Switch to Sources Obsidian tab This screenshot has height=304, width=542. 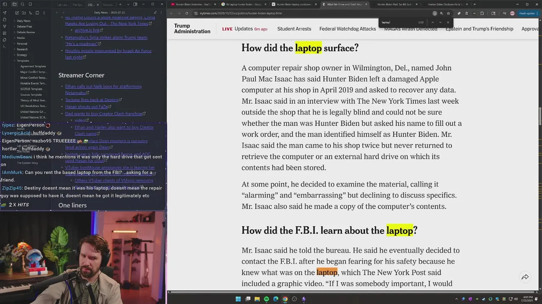click(108, 5)
